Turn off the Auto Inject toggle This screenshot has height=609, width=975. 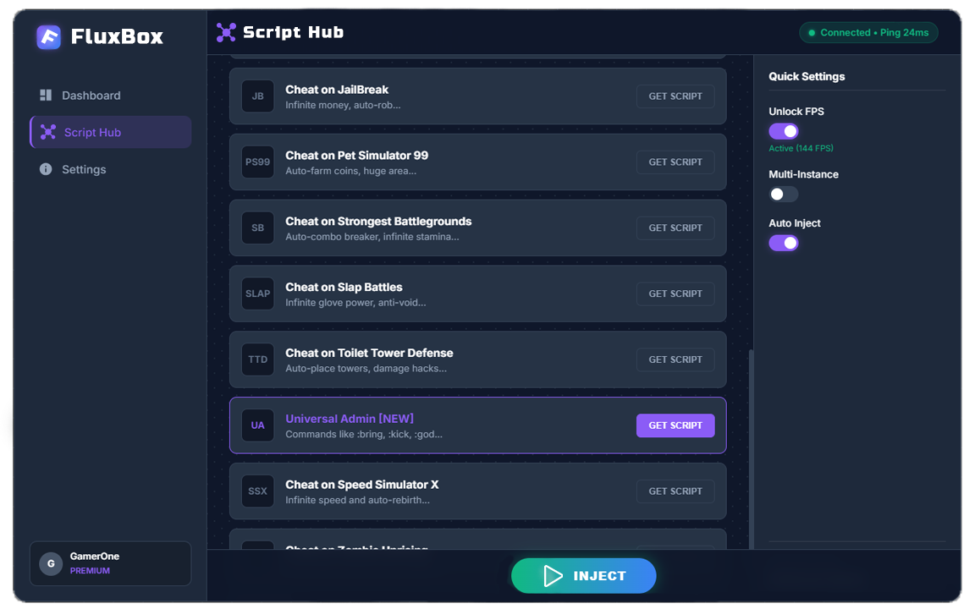point(783,243)
